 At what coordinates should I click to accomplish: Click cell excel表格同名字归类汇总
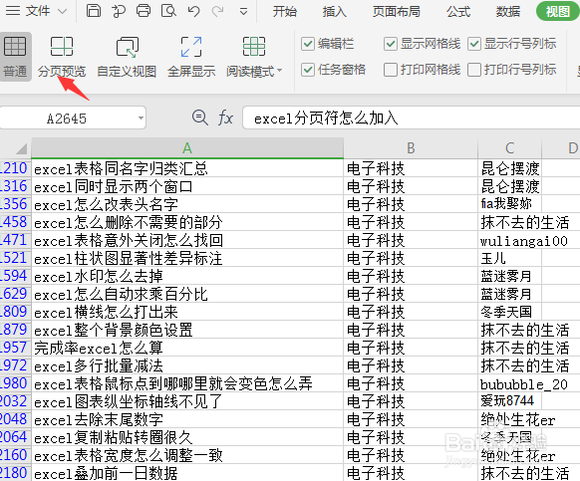(x=187, y=168)
